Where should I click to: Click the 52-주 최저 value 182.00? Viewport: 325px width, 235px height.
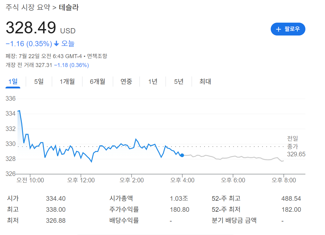pos(291,210)
